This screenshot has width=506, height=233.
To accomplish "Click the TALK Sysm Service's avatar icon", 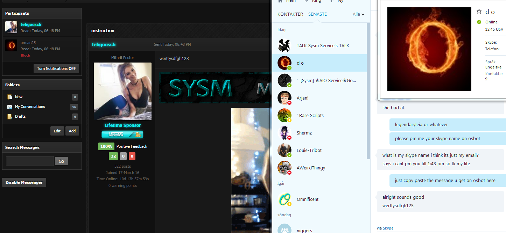I will point(284,45).
